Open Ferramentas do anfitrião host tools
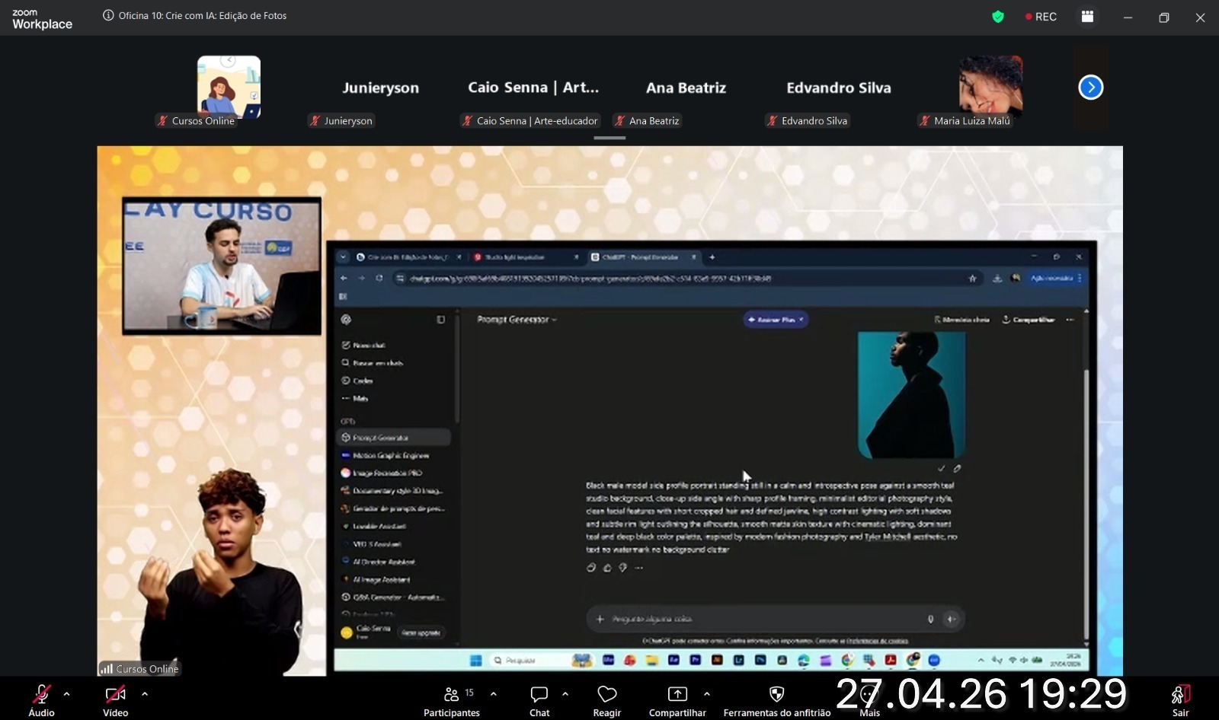The width and height of the screenshot is (1219, 720). pyautogui.click(x=777, y=700)
